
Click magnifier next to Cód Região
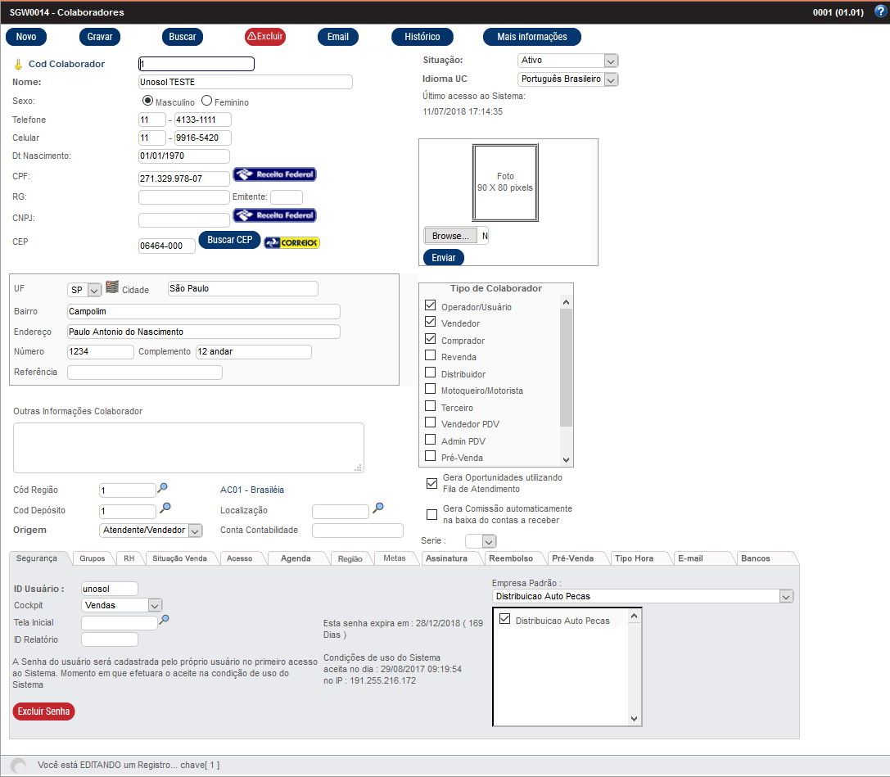click(x=164, y=487)
